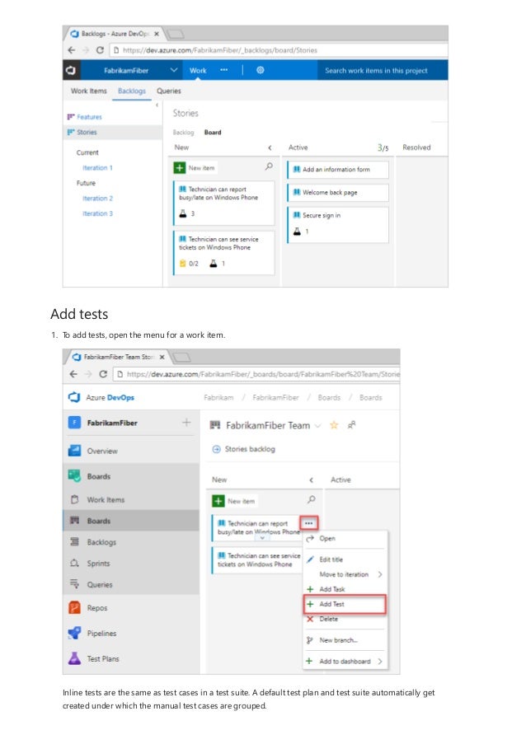The width and height of the screenshot is (526, 744).
Task: Open Iteration 3 link
Action: click(x=97, y=213)
